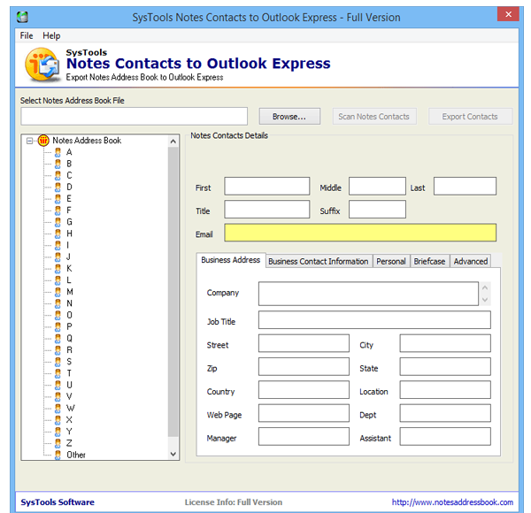
Task: Click the contact icon beside letter M
Action: click(58, 292)
